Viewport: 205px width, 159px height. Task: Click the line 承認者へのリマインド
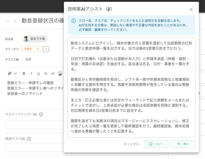(25, 93)
